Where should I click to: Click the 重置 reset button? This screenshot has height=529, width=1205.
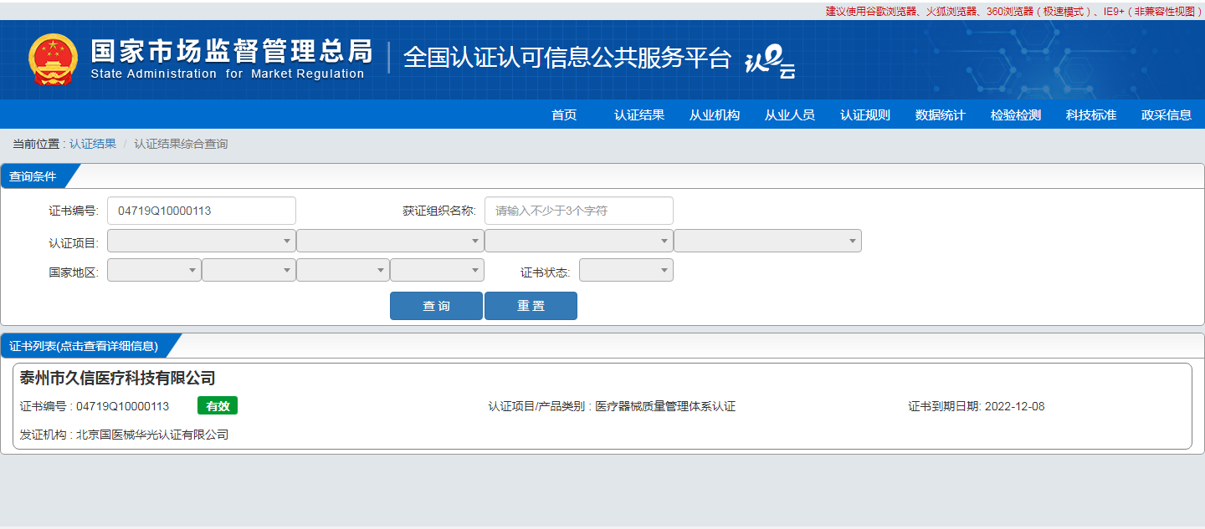pyautogui.click(x=531, y=306)
